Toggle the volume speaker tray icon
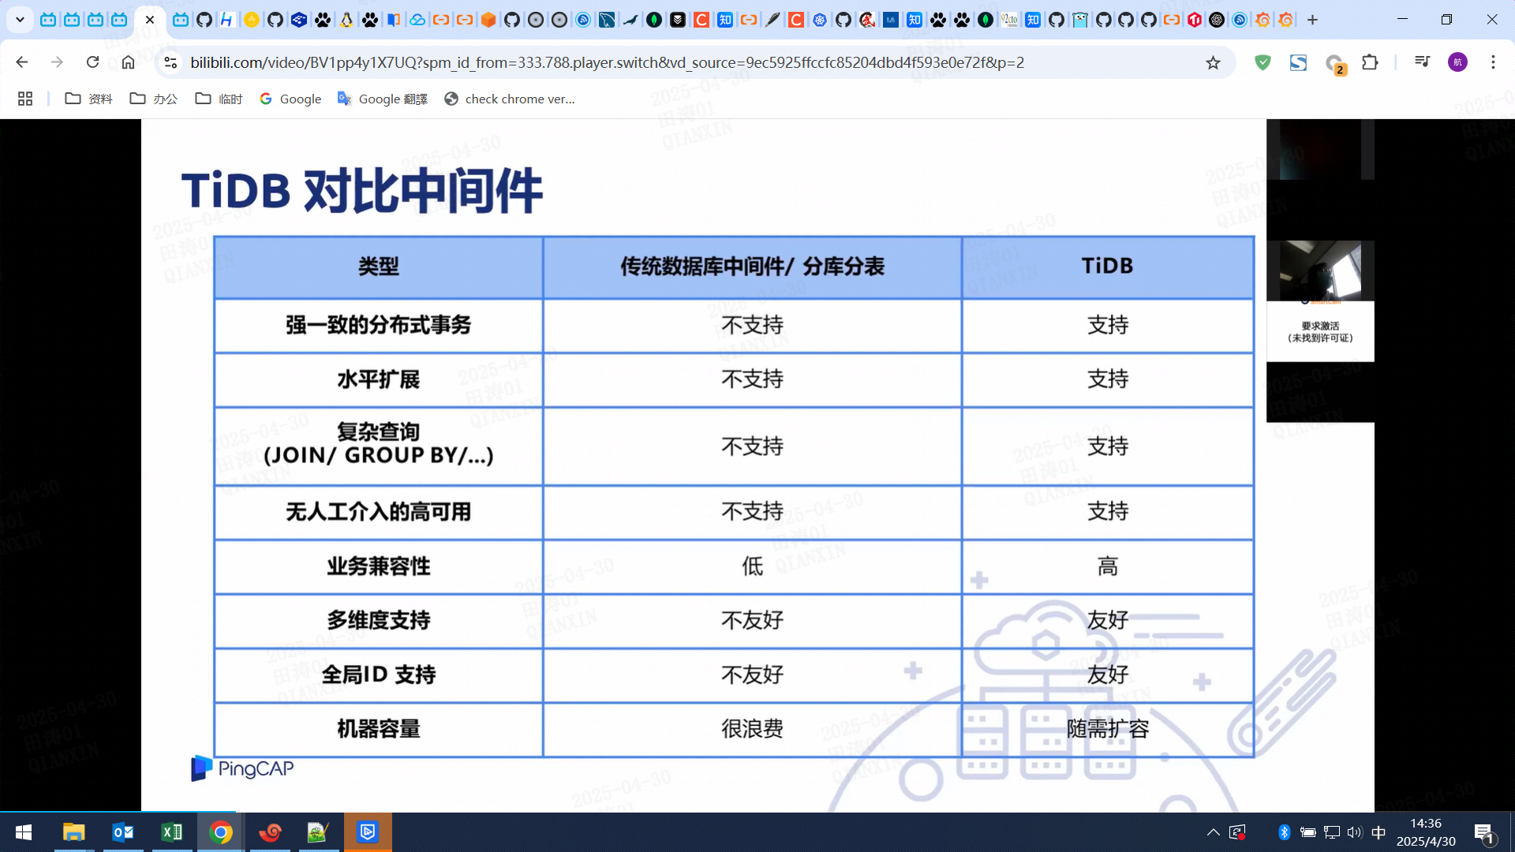The height and width of the screenshot is (852, 1515). (1355, 832)
